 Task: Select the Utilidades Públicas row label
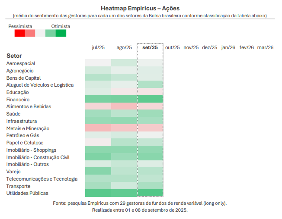coord(27,193)
